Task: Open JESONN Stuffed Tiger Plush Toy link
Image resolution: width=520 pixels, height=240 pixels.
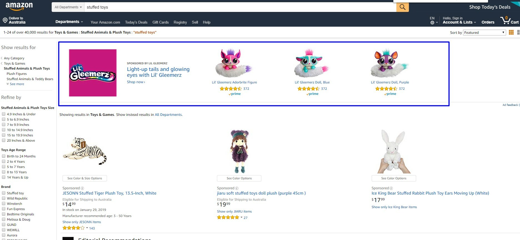Action: 109,193
